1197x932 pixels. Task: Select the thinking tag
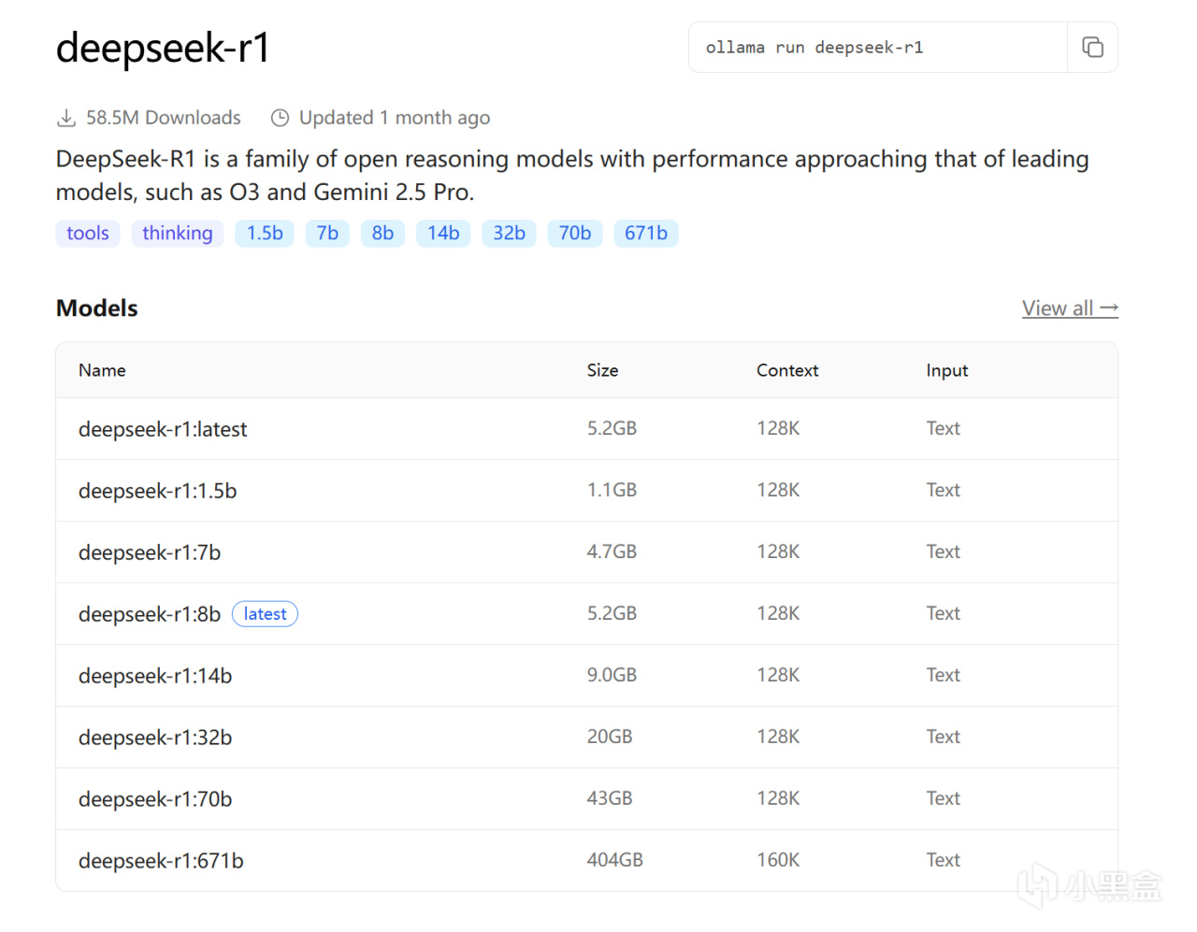coord(178,233)
